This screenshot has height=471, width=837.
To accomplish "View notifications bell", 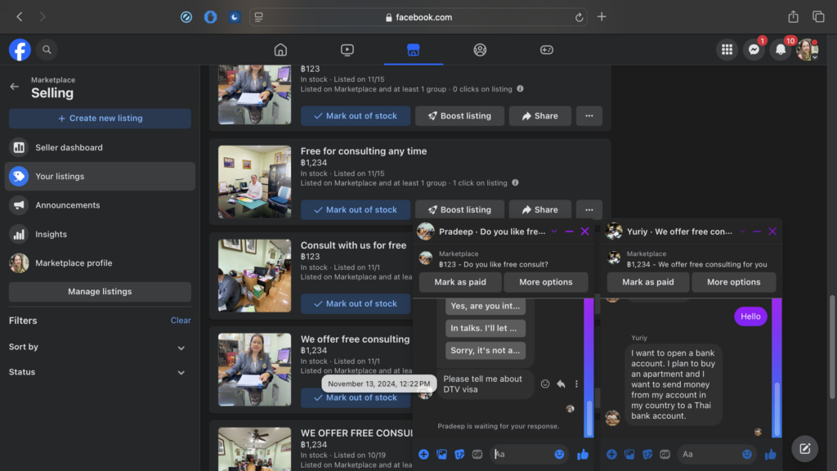I will (781, 50).
